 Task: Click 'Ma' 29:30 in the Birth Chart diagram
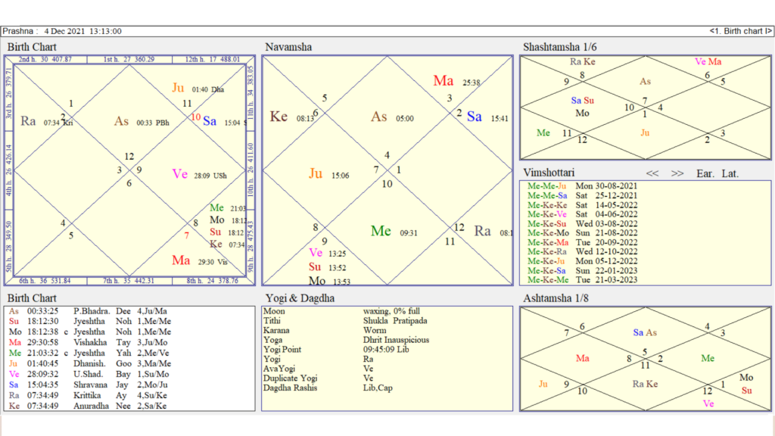coord(181,260)
